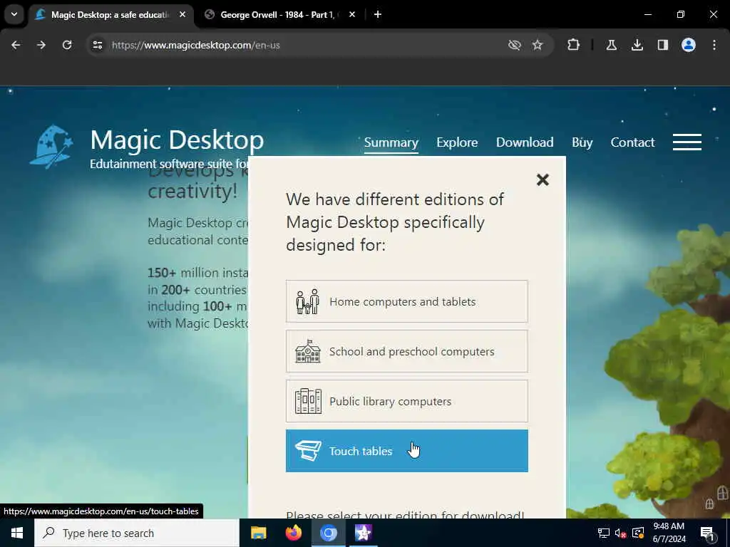Open the browser extensions puzzle icon
730x547 pixels.
point(574,45)
